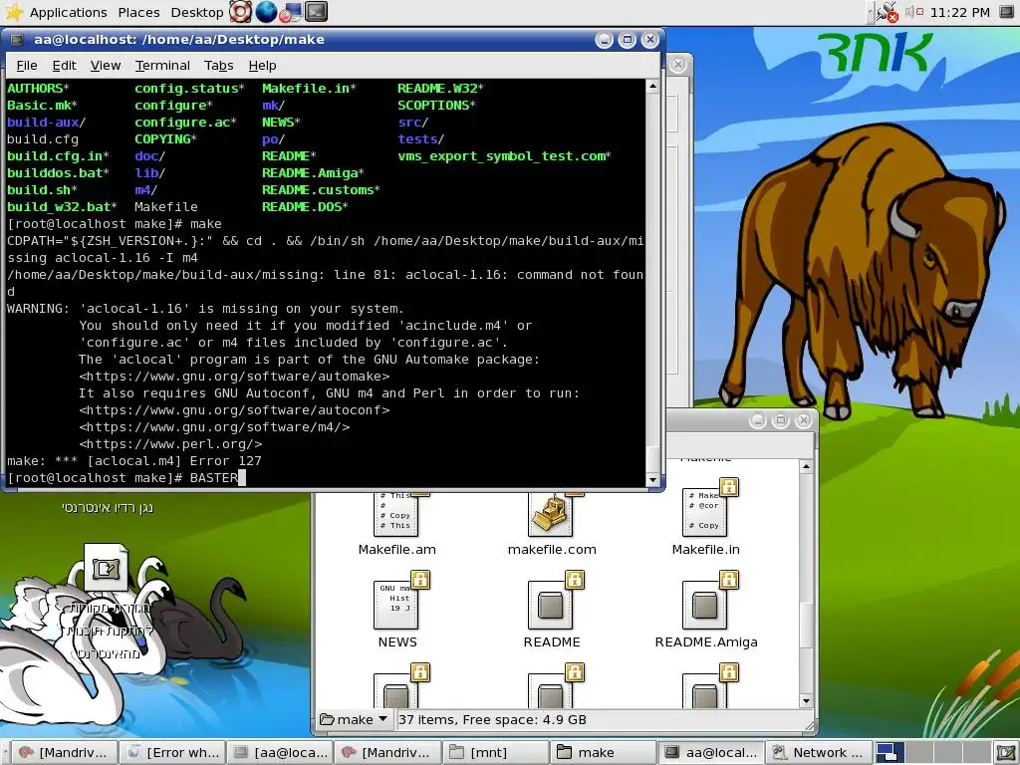The height and width of the screenshot is (765, 1020).
Task: Click the 'make' command text in terminal
Action: [205, 224]
